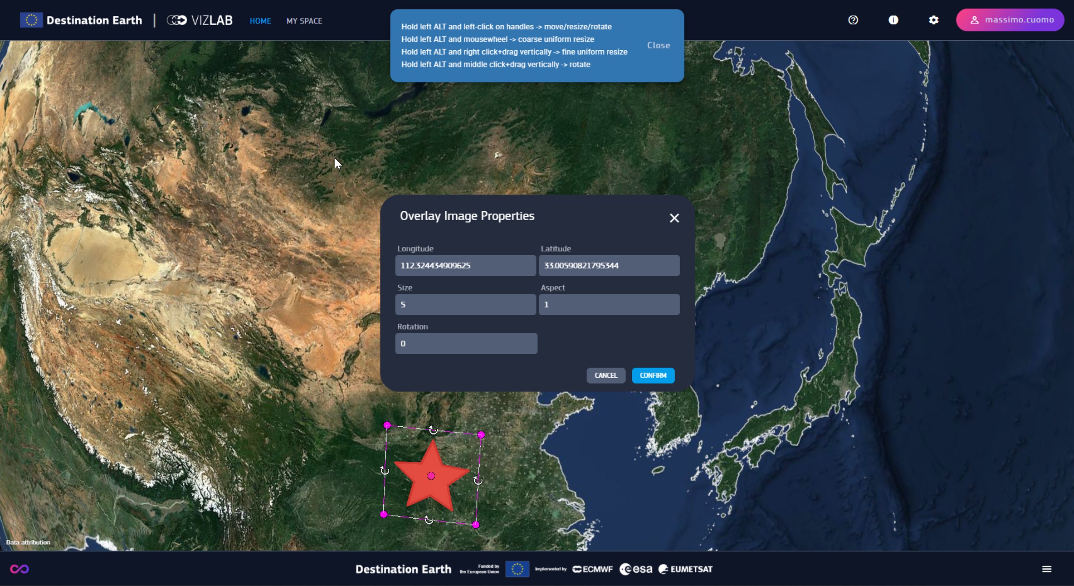Click the infinity logo in footer
The height and width of the screenshot is (586, 1074).
[x=19, y=569]
